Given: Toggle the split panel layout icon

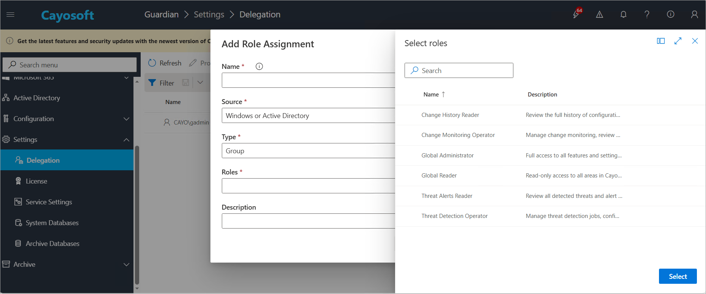Looking at the screenshot, I should 661,41.
